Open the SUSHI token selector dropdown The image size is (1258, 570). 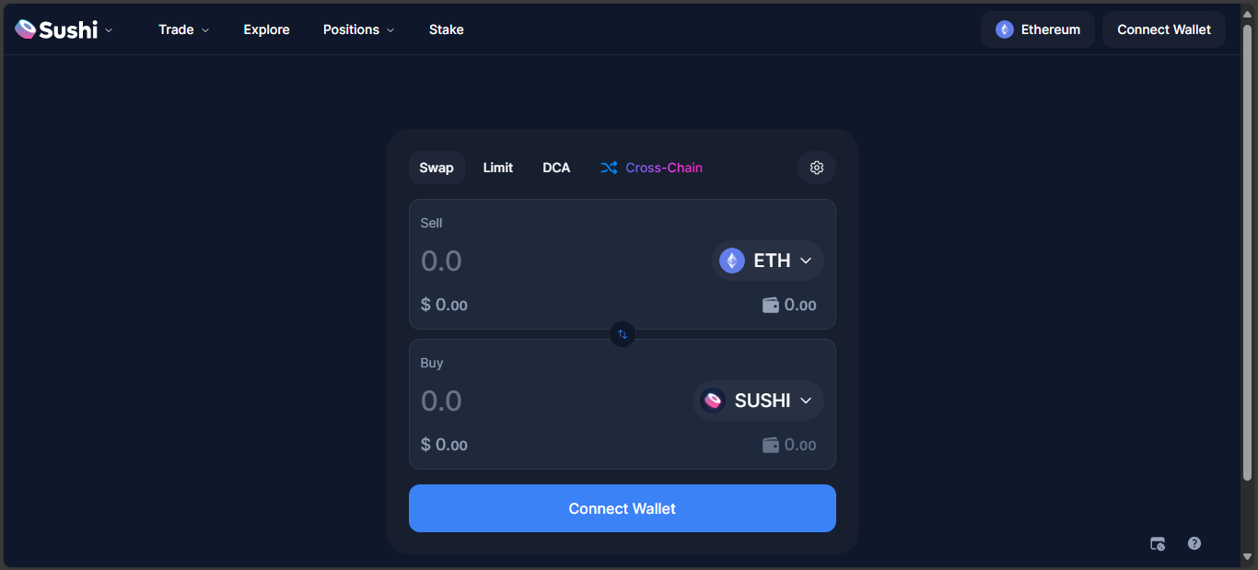pos(758,401)
